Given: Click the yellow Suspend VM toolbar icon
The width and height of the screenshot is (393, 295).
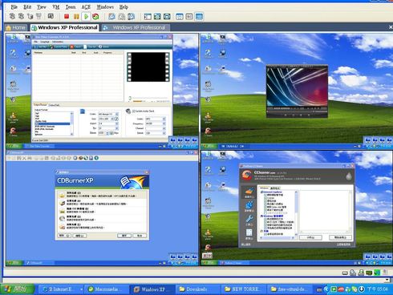Looking at the screenshot, I should [x=76, y=17].
